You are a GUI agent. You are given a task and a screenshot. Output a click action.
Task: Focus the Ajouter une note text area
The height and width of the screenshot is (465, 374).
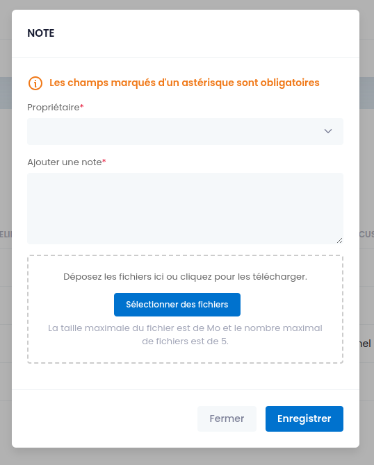tap(185, 208)
